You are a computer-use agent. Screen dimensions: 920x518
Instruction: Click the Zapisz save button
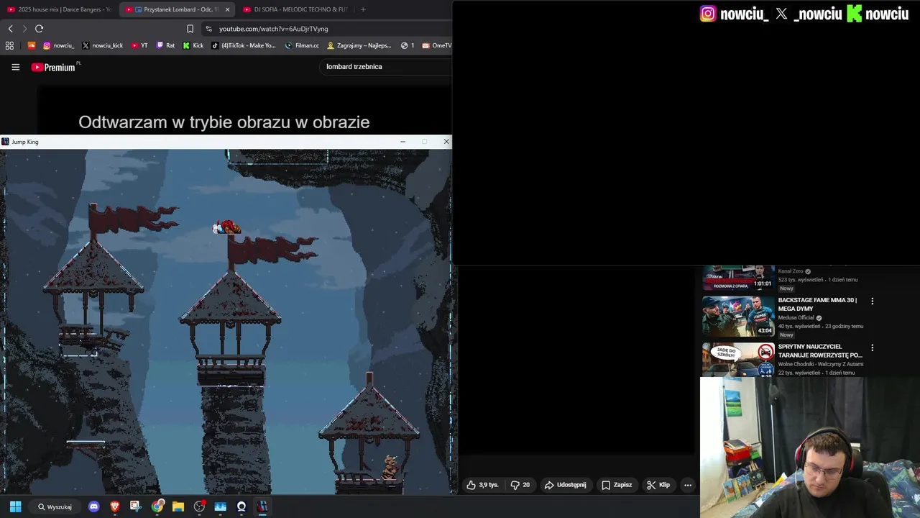617,485
